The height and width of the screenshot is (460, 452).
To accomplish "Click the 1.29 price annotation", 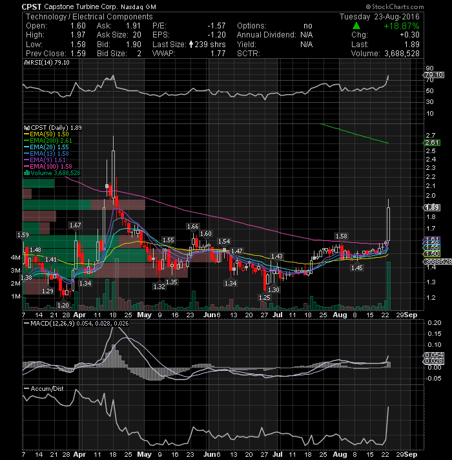I will 48,291.
